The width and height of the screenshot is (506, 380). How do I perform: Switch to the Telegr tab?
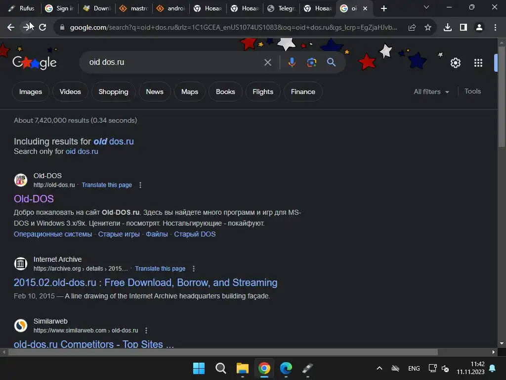tap(282, 8)
